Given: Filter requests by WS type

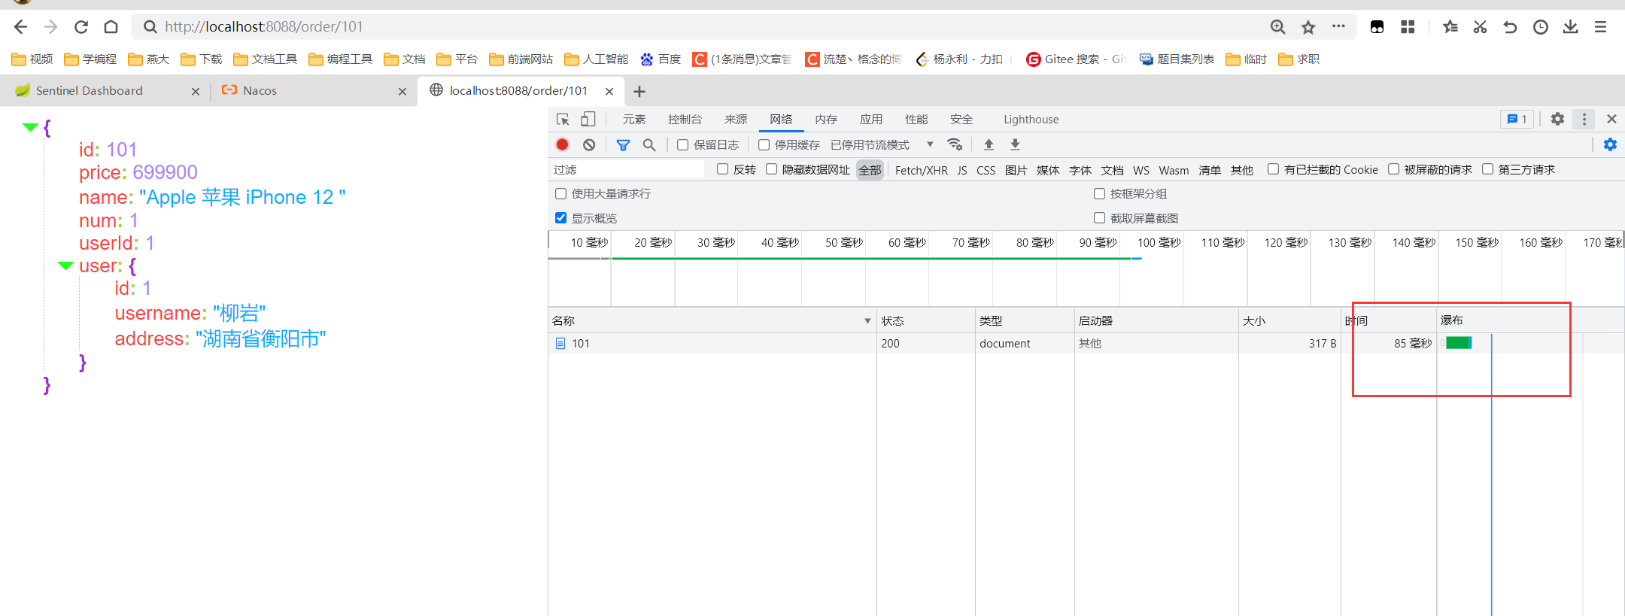Looking at the screenshot, I should [x=1141, y=171].
